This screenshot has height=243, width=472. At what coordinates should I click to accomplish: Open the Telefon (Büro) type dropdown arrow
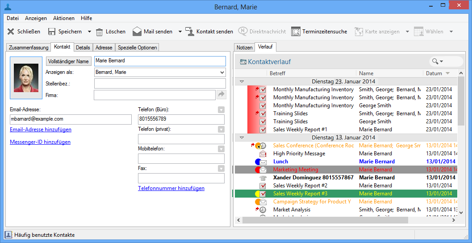click(221, 110)
